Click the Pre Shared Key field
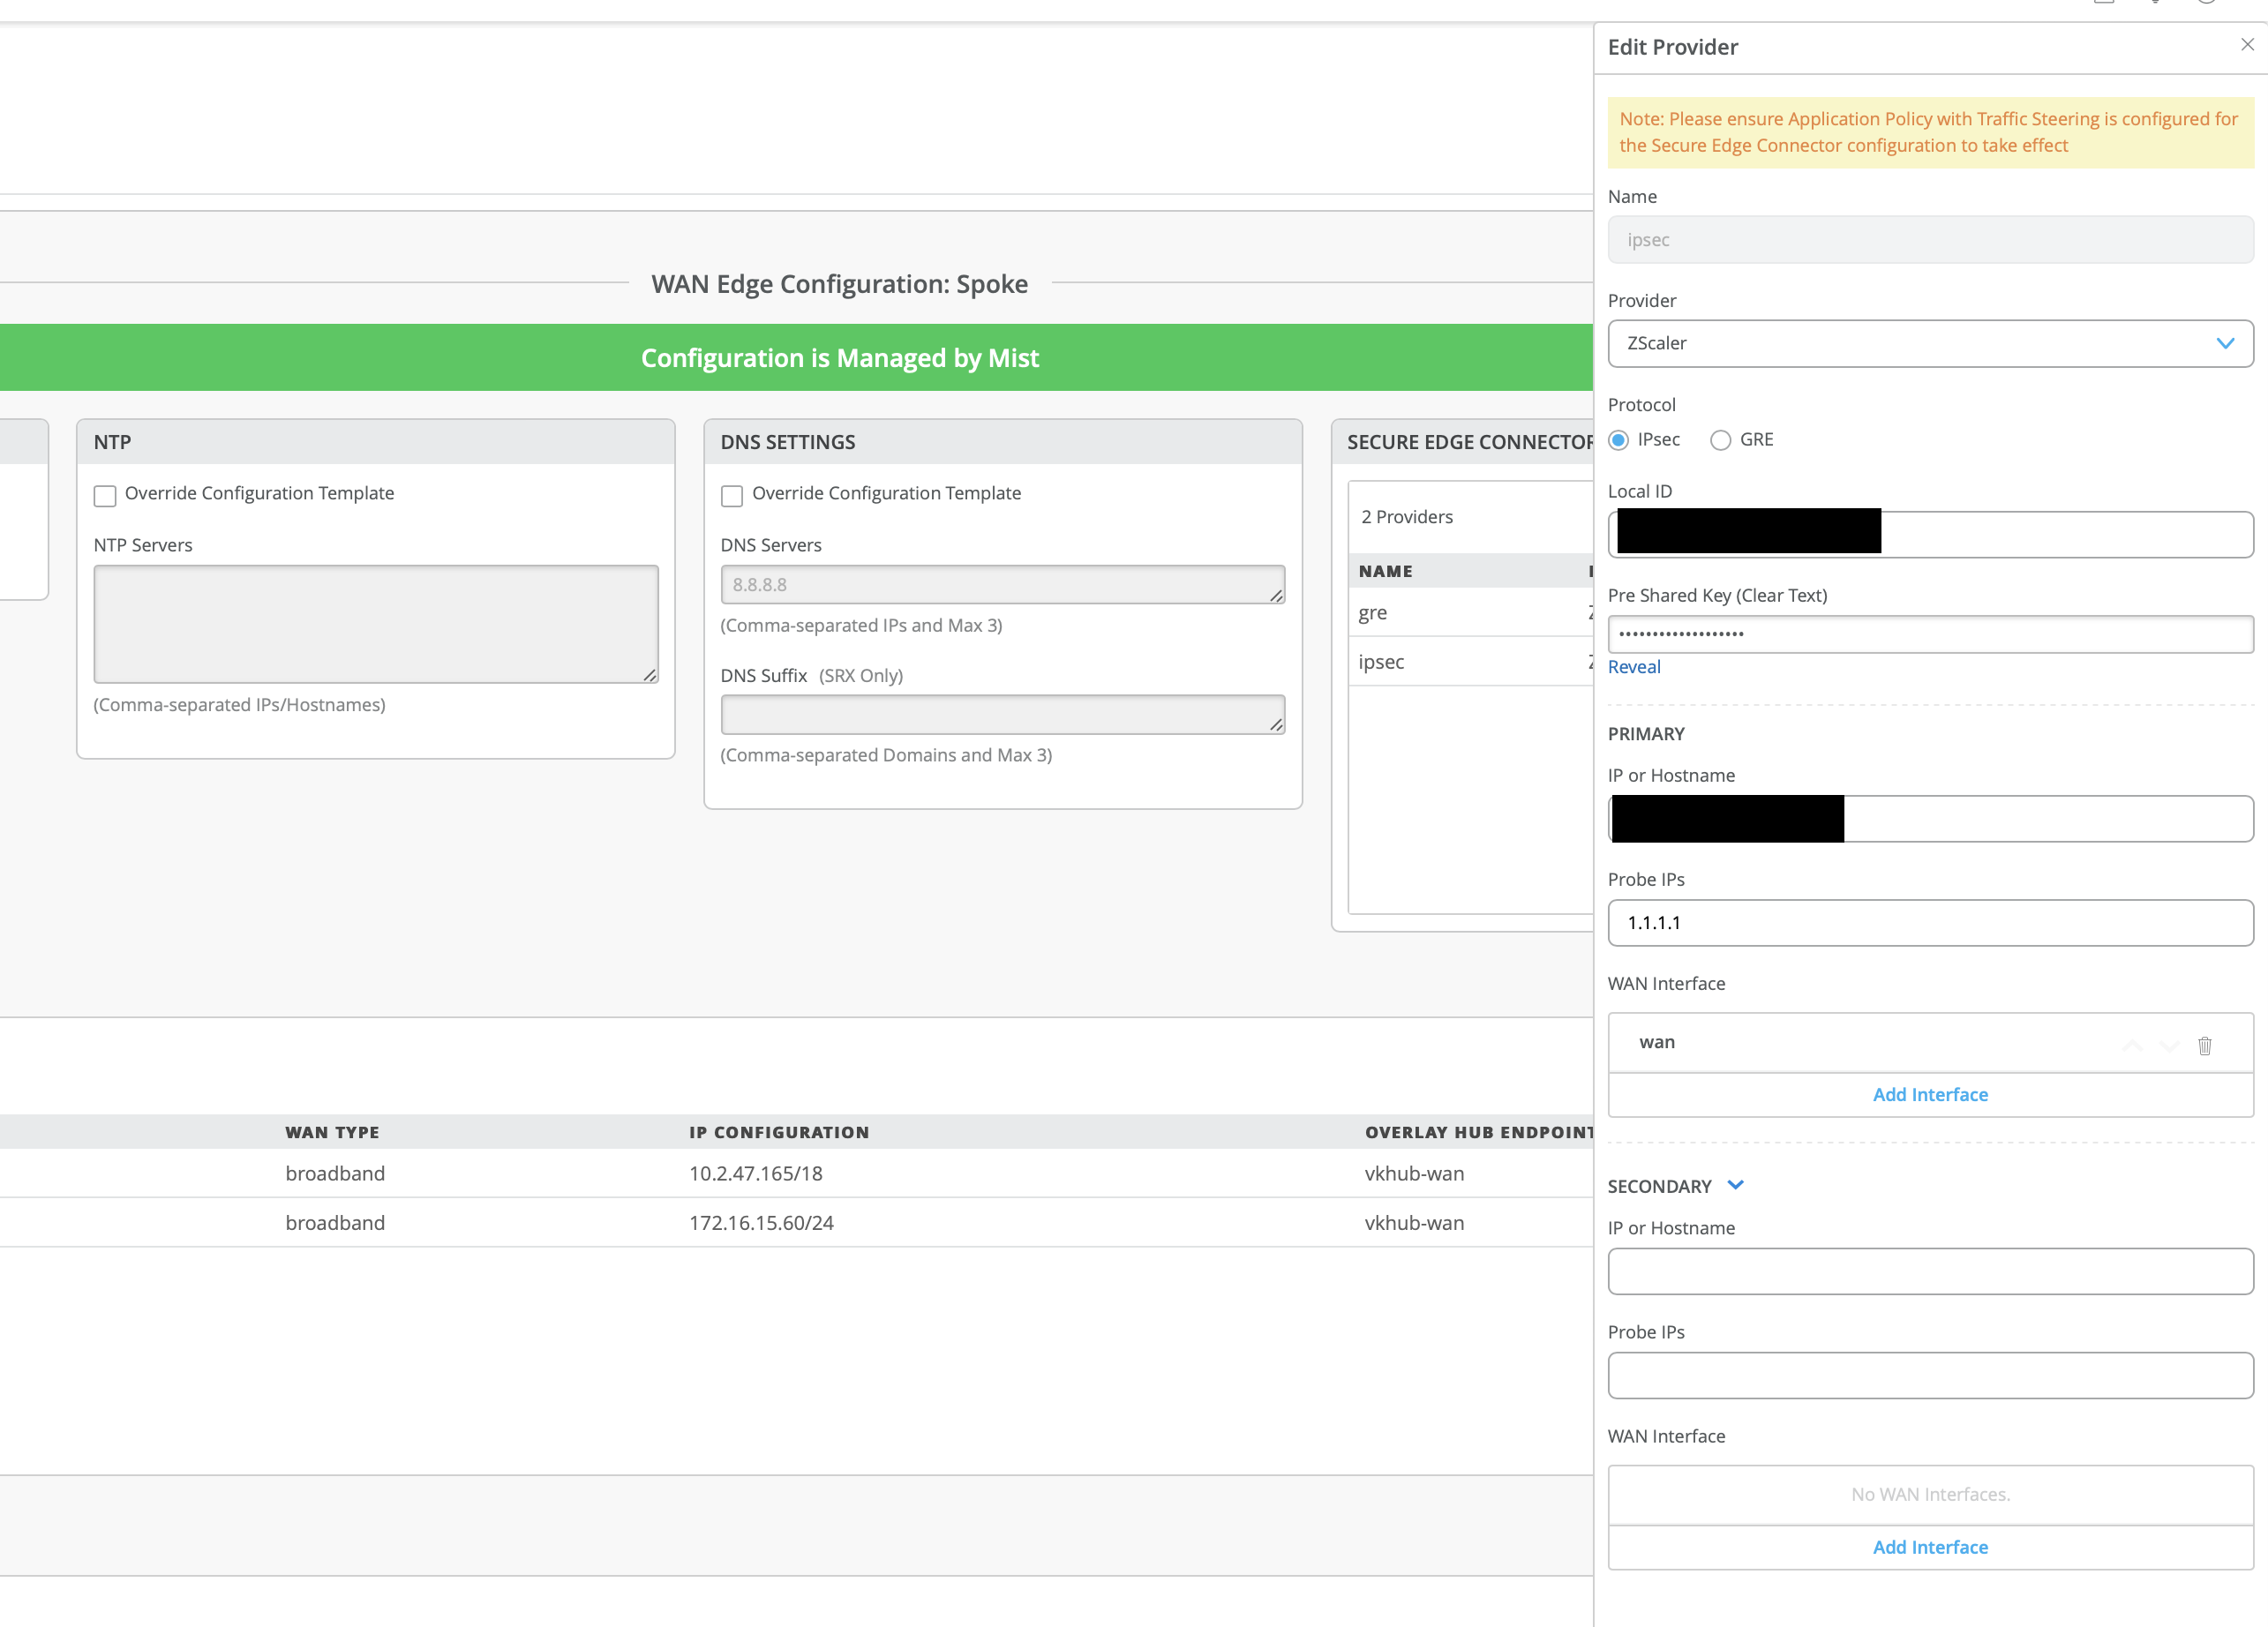 [x=1929, y=634]
